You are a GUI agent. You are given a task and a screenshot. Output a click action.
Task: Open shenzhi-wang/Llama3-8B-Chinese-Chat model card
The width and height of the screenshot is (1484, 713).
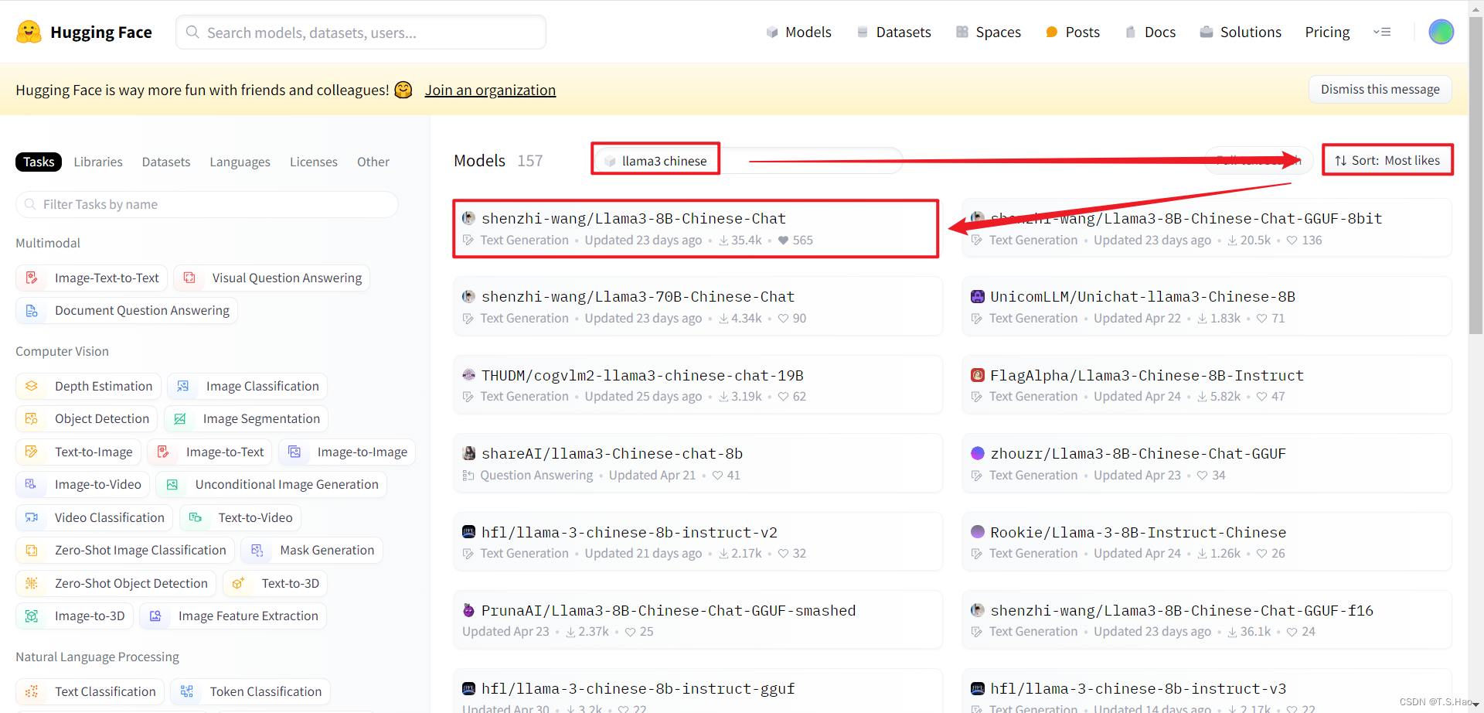(x=697, y=228)
